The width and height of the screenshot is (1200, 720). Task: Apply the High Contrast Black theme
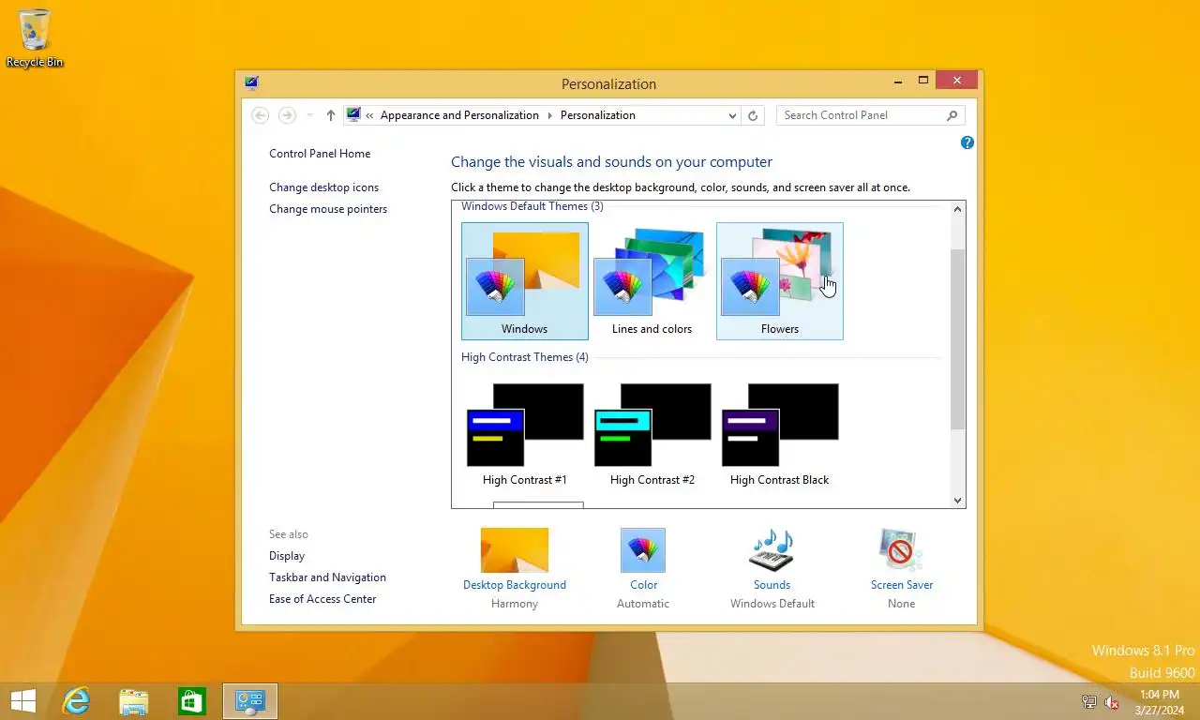(780, 434)
